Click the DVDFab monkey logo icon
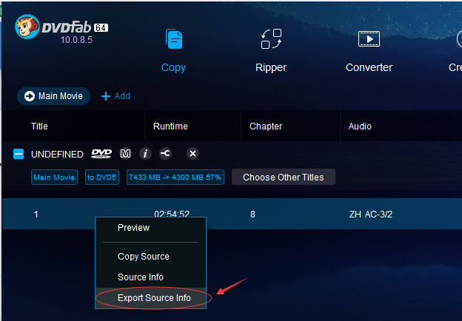 (x=27, y=27)
